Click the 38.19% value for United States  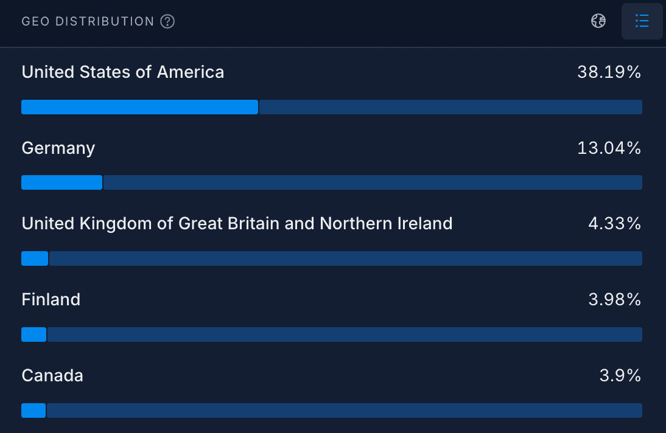point(609,72)
